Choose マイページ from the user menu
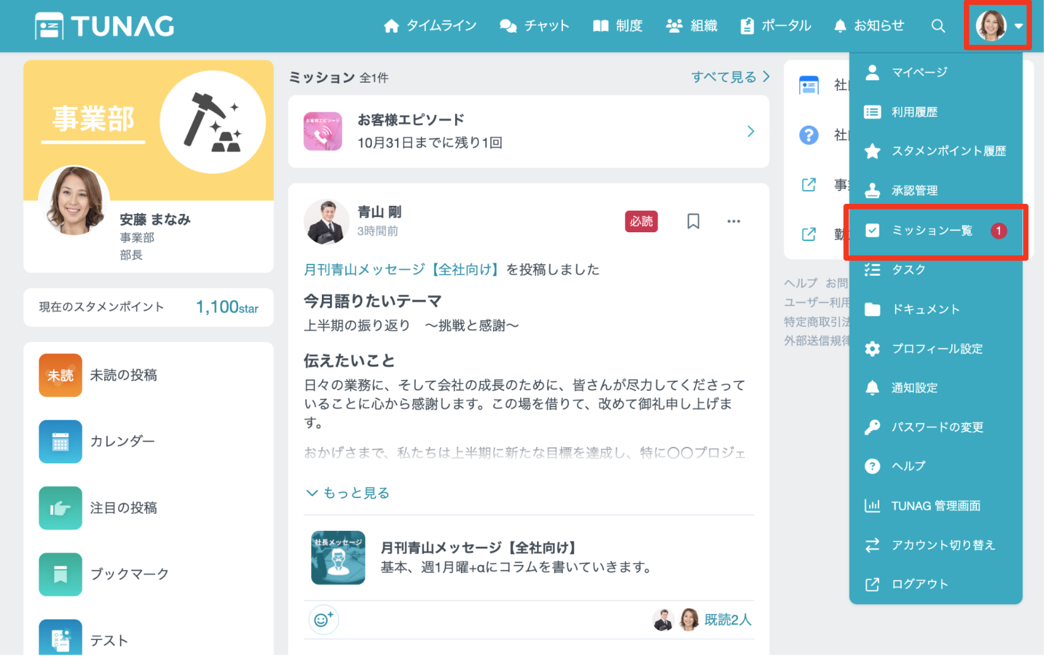 click(x=918, y=73)
